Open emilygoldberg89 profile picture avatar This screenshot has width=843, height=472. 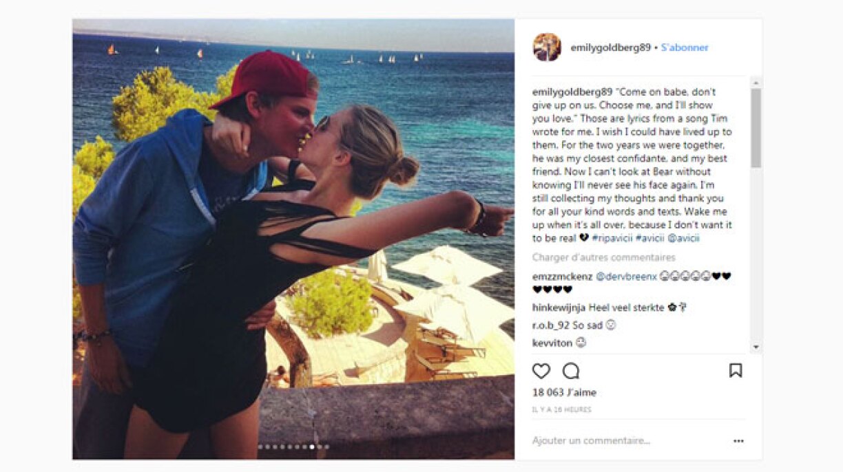(547, 47)
